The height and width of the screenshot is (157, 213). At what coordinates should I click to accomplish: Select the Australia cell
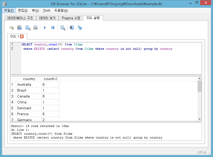click(x=29, y=84)
